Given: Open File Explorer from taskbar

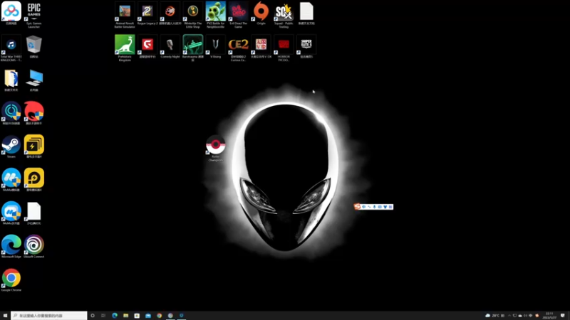Looking at the screenshot, I should tap(126, 316).
